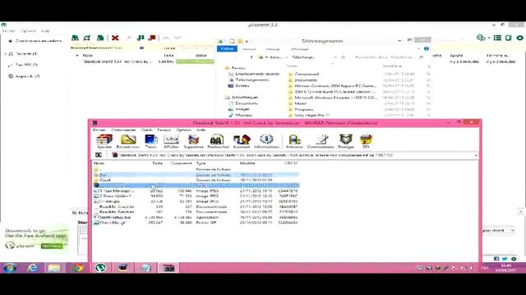Screen dimensions: 526x295
Task: Open Bureau in Explorer navigation pane
Action: [x=242, y=85]
